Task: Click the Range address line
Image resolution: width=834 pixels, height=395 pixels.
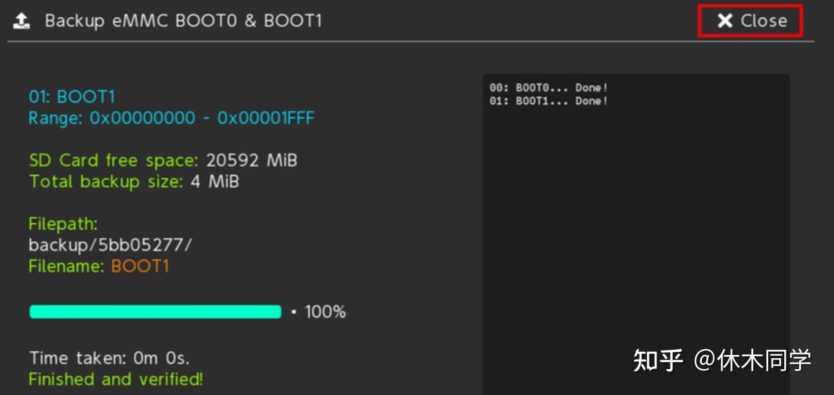Action: pos(171,118)
